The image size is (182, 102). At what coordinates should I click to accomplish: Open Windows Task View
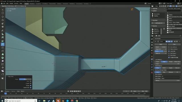(40, 101)
